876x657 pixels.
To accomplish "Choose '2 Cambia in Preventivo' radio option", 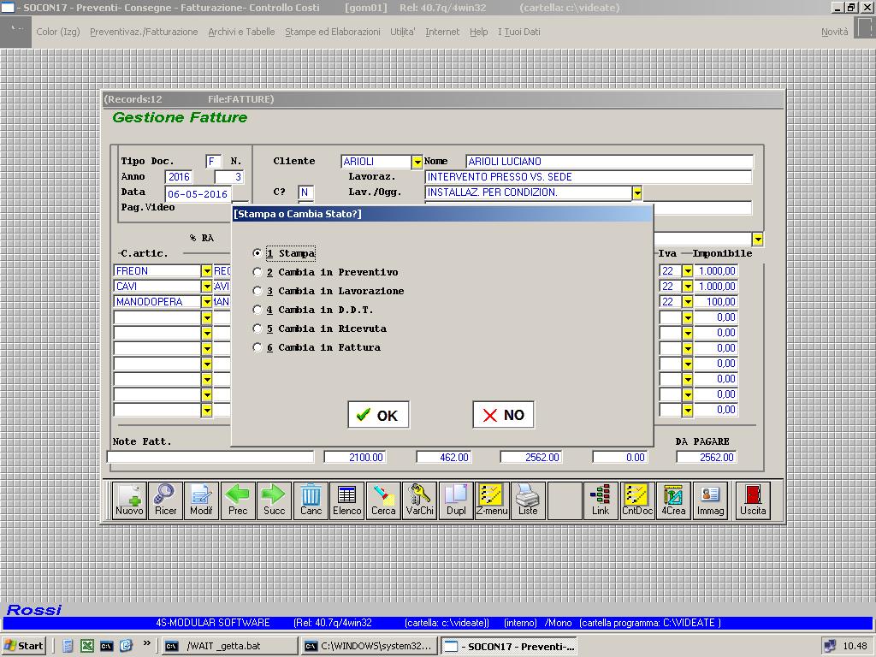I will click(x=257, y=273).
